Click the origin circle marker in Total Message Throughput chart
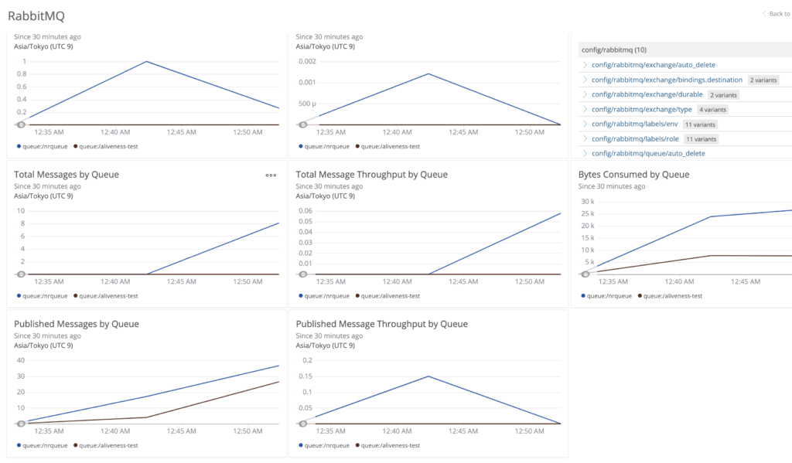 (x=302, y=274)
